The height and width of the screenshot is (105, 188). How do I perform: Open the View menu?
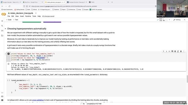click(x=17, y=16)
